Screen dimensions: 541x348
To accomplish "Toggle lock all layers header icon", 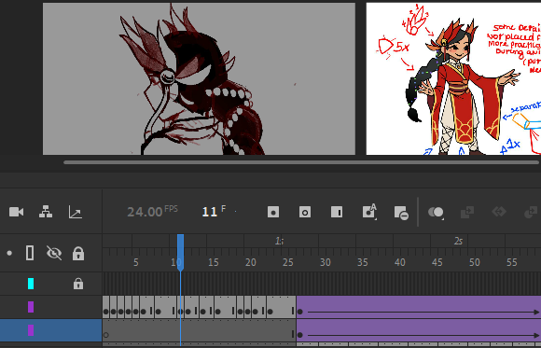I will pos(78,254).
